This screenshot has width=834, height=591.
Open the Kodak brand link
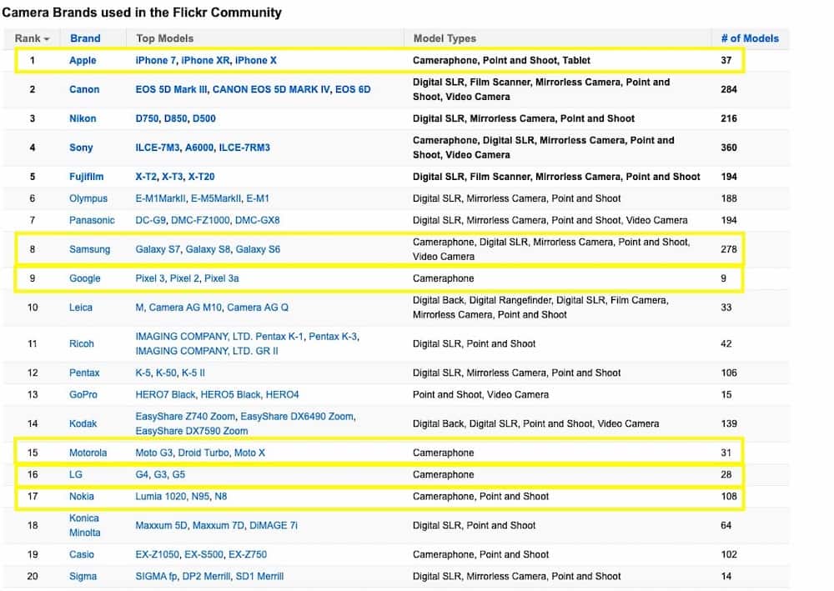(x=83, y=423)
